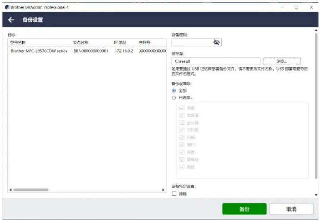Select the 全部 radio button
The width and height of the screenshot is (320, 220).
click(x=174, y=91)
